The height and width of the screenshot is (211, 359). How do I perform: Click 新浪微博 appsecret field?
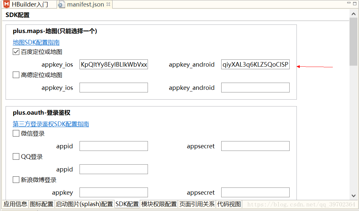coord(255,192)
